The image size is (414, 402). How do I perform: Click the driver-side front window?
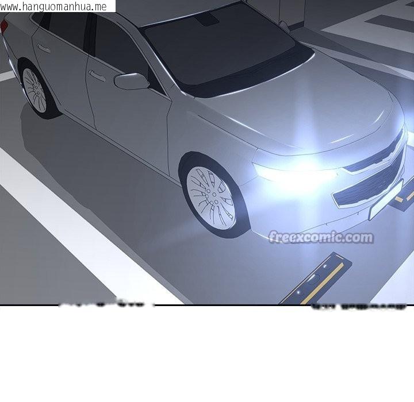(118, 46)
